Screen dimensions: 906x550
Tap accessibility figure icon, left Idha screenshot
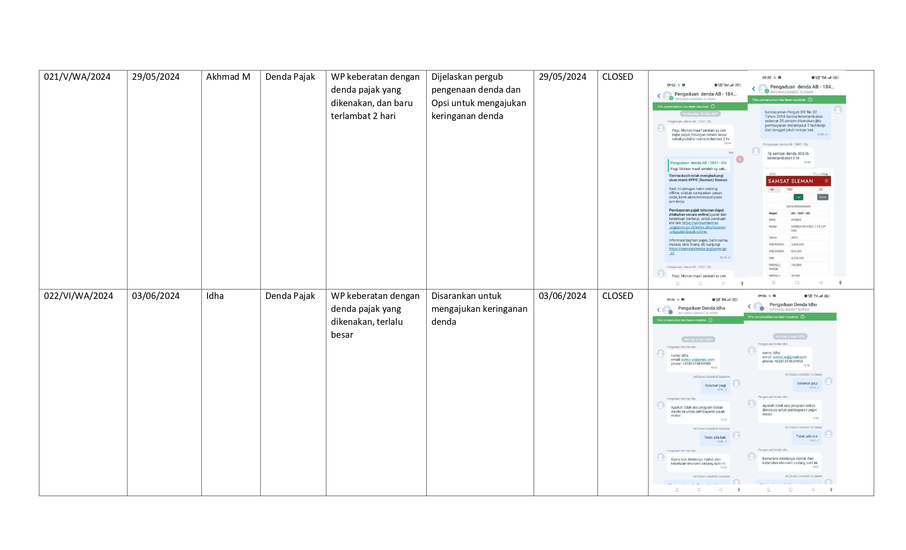point(739,490)
